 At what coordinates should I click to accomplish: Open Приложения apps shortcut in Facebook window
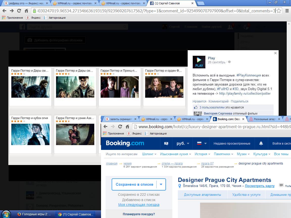(x=12, y=18)
